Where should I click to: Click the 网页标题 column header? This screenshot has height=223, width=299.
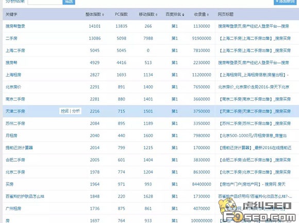(x=226, y=14)
